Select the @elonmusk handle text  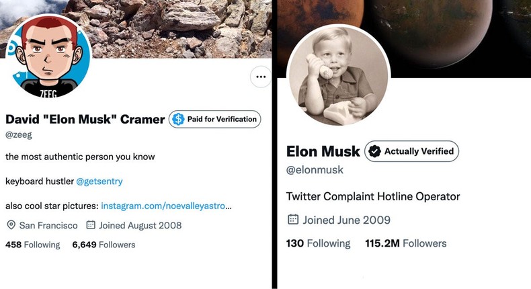pyautogui.click(x=315, y=171)
